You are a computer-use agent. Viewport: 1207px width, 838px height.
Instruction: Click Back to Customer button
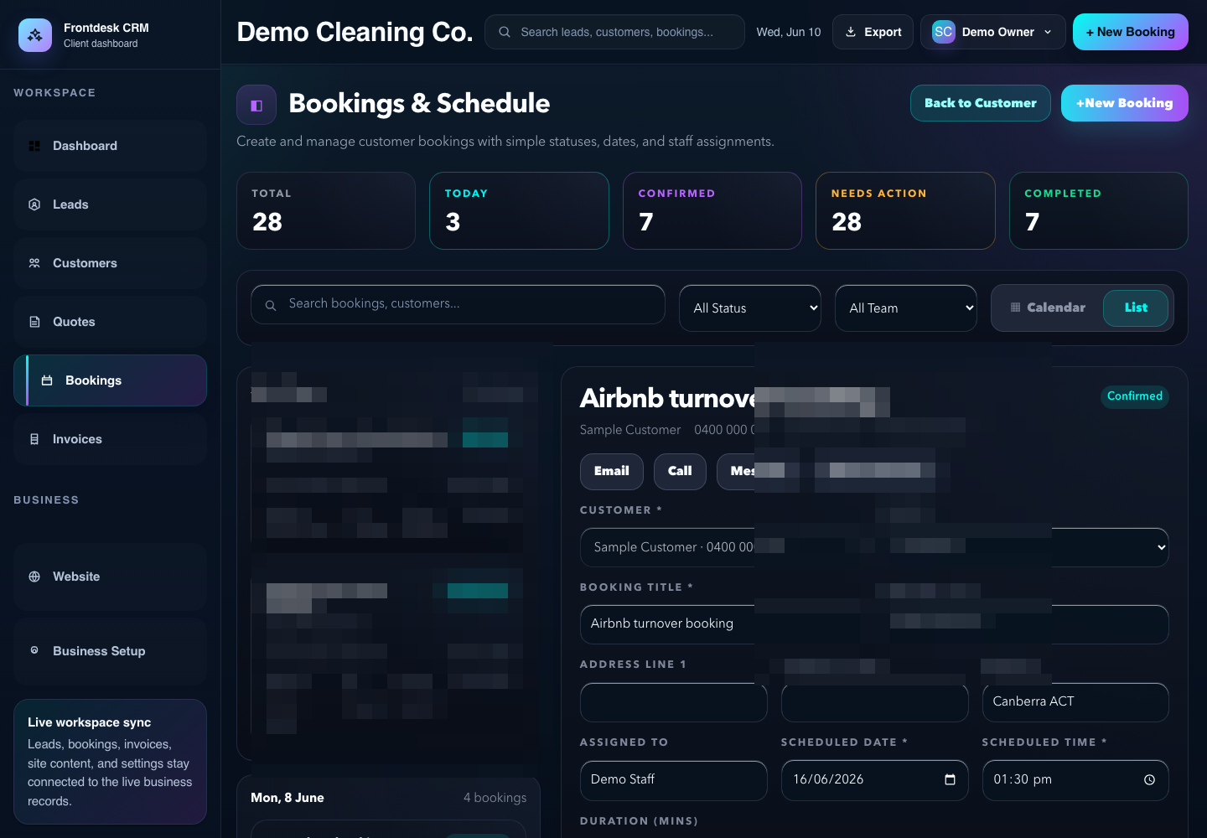[981, 103]
